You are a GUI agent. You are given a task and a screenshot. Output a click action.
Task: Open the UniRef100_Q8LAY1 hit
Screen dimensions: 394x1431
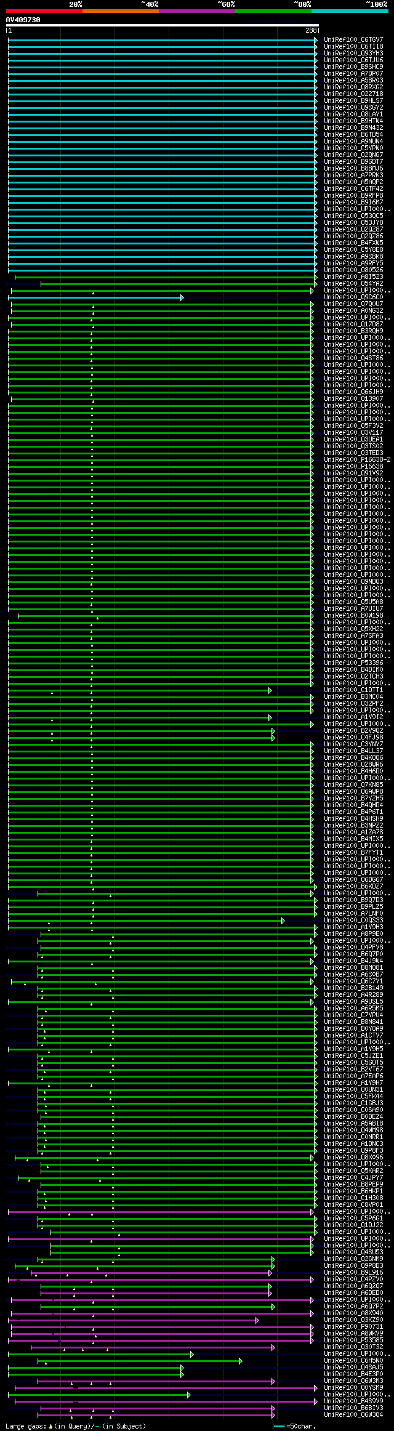(x=353, y=114)
